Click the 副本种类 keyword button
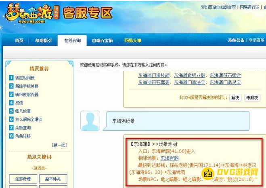 53,179
